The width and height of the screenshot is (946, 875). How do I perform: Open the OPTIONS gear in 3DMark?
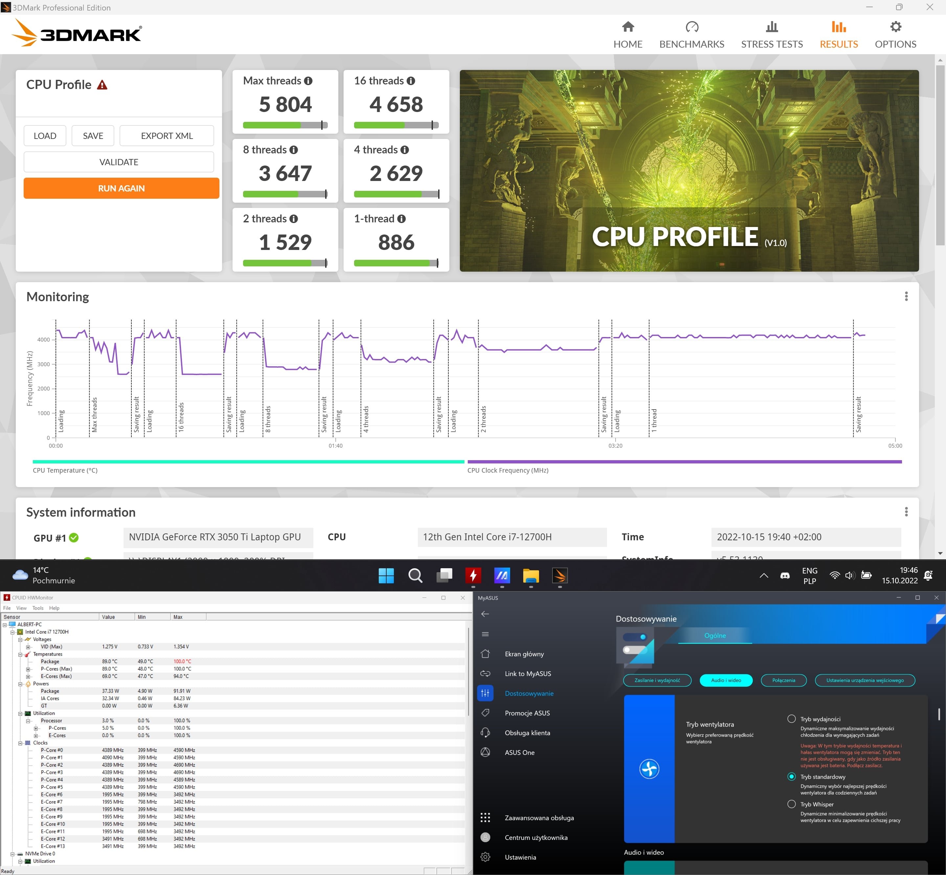[x=895, y=27]
